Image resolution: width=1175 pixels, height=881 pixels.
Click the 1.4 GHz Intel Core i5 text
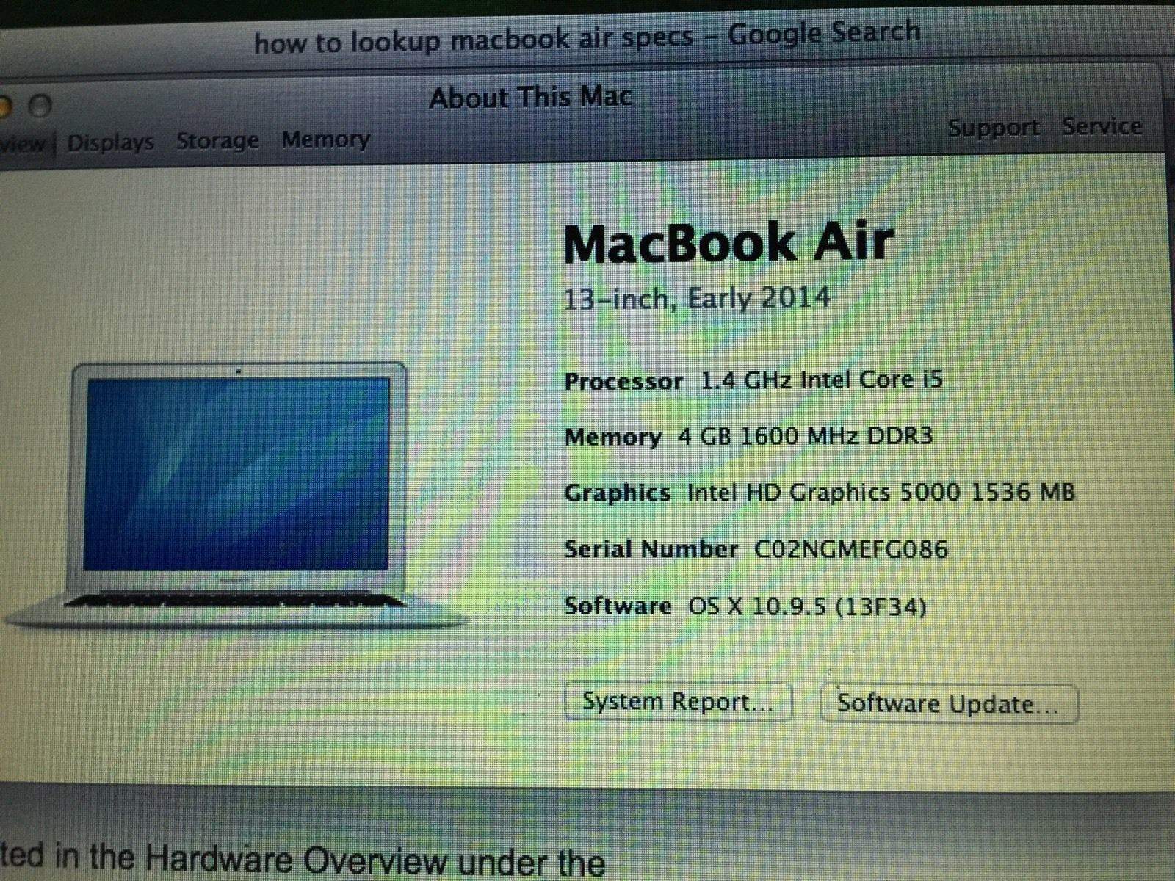click(822, 380)
